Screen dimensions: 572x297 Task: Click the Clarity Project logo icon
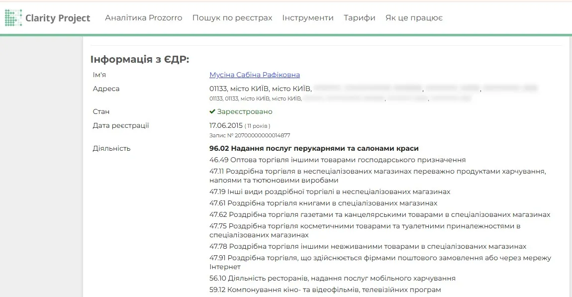point(13,18)
